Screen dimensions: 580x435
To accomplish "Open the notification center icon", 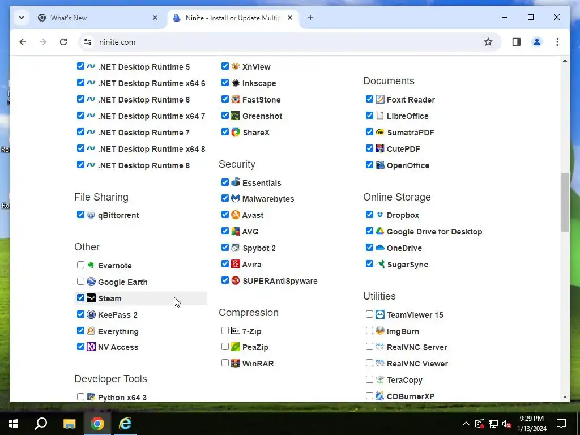I will 561,424.
